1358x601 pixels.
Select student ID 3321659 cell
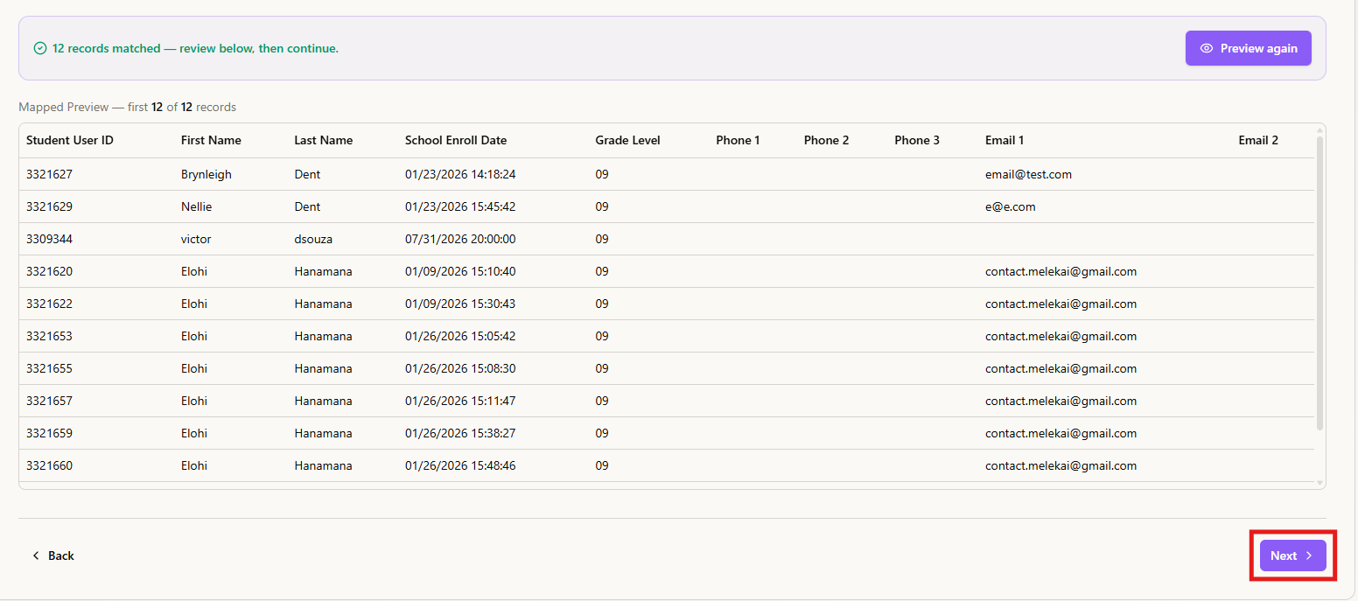[x=49, y=433]
